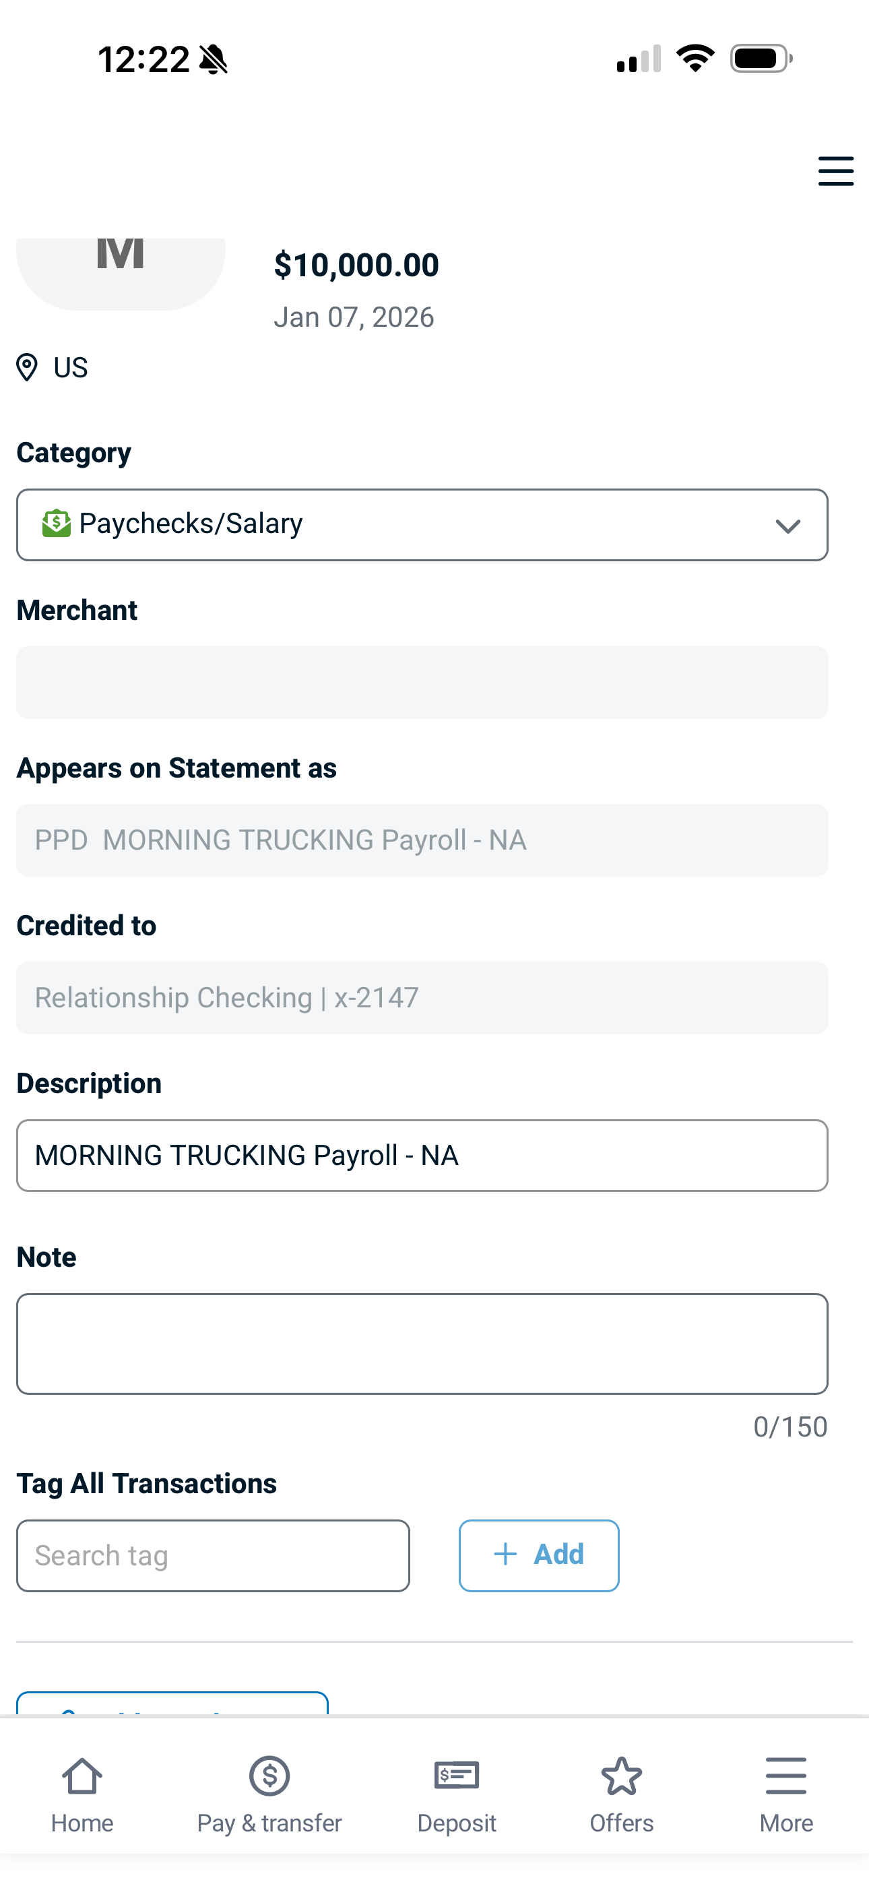Image resolution: width=869 pixels, height=1884 pixels.
Task: Tap the Pay & transfer dollar icon
Action: point(269,1775)
